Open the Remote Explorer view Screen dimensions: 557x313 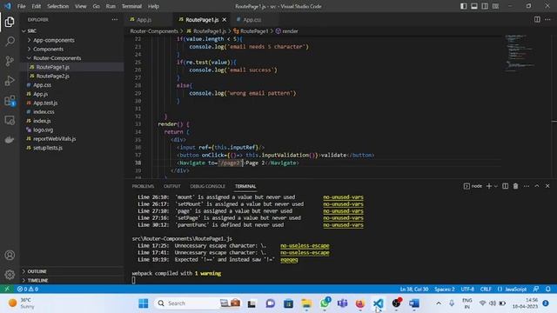tap(10, 121)
